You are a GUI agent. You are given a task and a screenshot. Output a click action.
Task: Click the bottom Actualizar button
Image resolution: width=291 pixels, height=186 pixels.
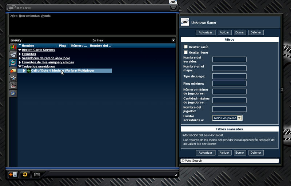(x=206, y=153)
